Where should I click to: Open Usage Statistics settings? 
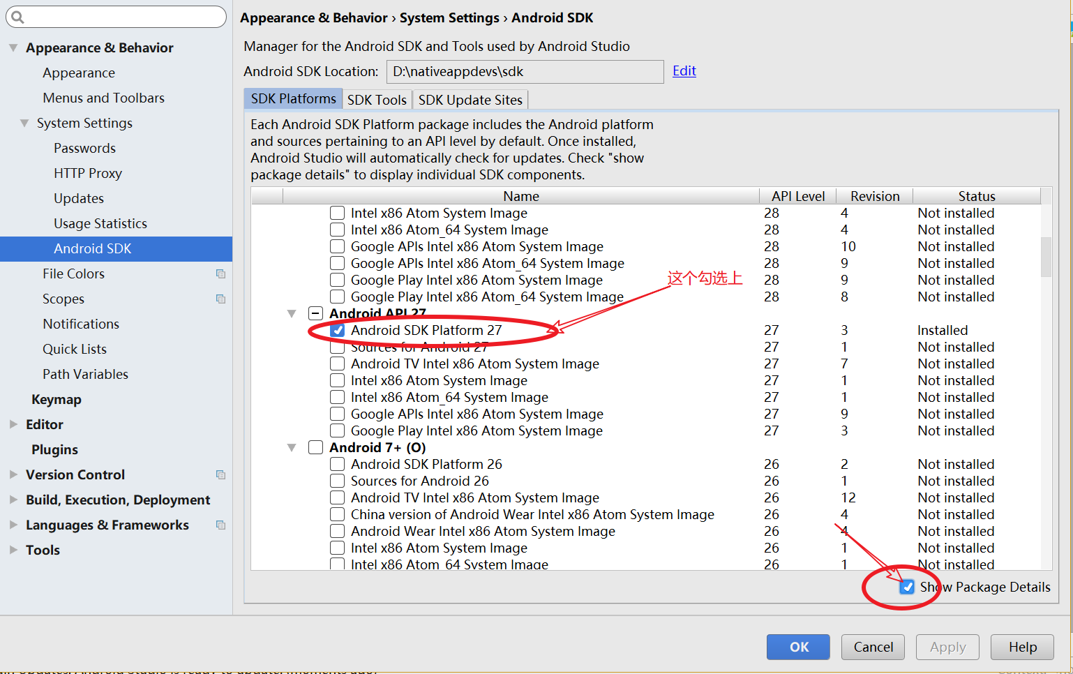pos(100,223)
